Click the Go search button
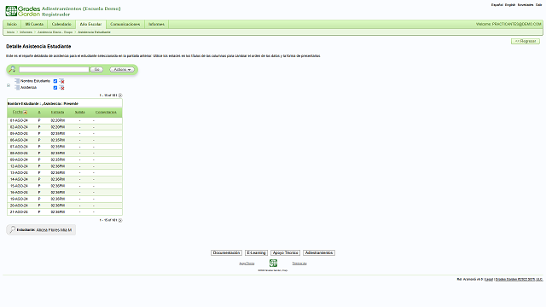Viewport: 546px width, 307px height. click(x=96, y=70)
